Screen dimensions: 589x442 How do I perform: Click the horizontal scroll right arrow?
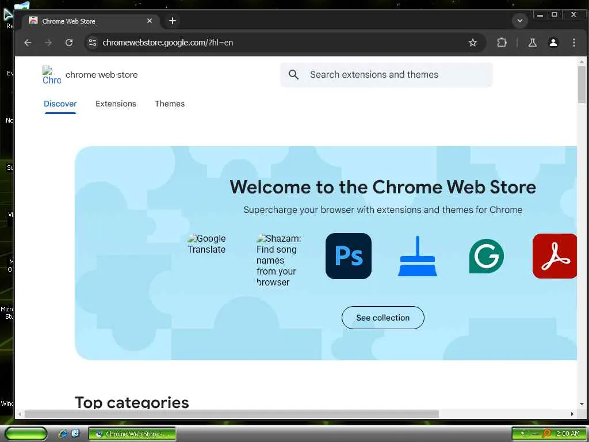[572, 414]
